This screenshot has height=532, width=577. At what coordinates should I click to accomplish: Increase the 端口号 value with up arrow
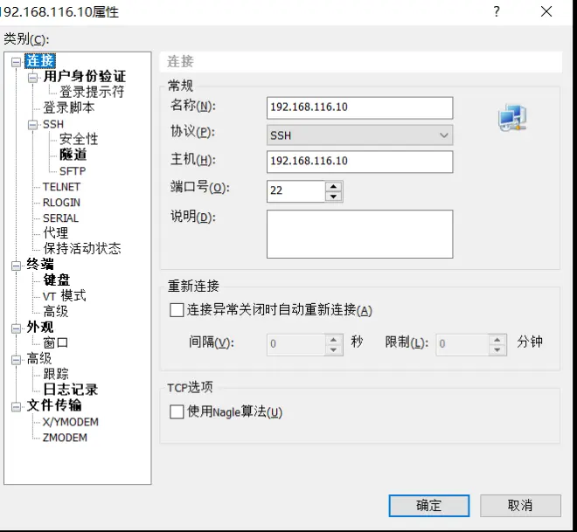(333, 186)
